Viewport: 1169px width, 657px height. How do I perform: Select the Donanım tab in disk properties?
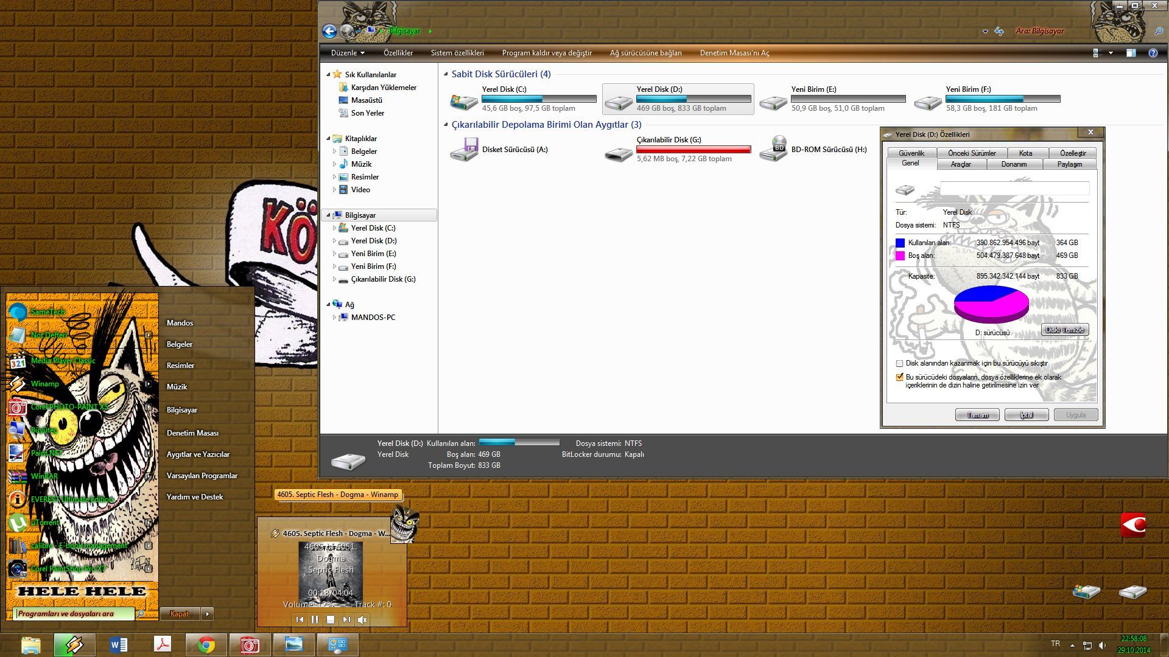point(1015,164)
